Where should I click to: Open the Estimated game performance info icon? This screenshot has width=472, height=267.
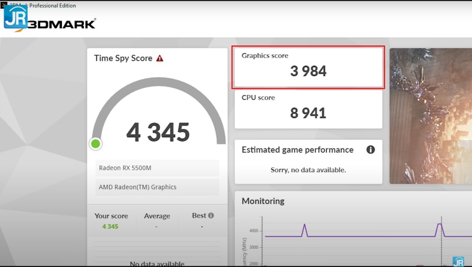(x=371, y=150)
